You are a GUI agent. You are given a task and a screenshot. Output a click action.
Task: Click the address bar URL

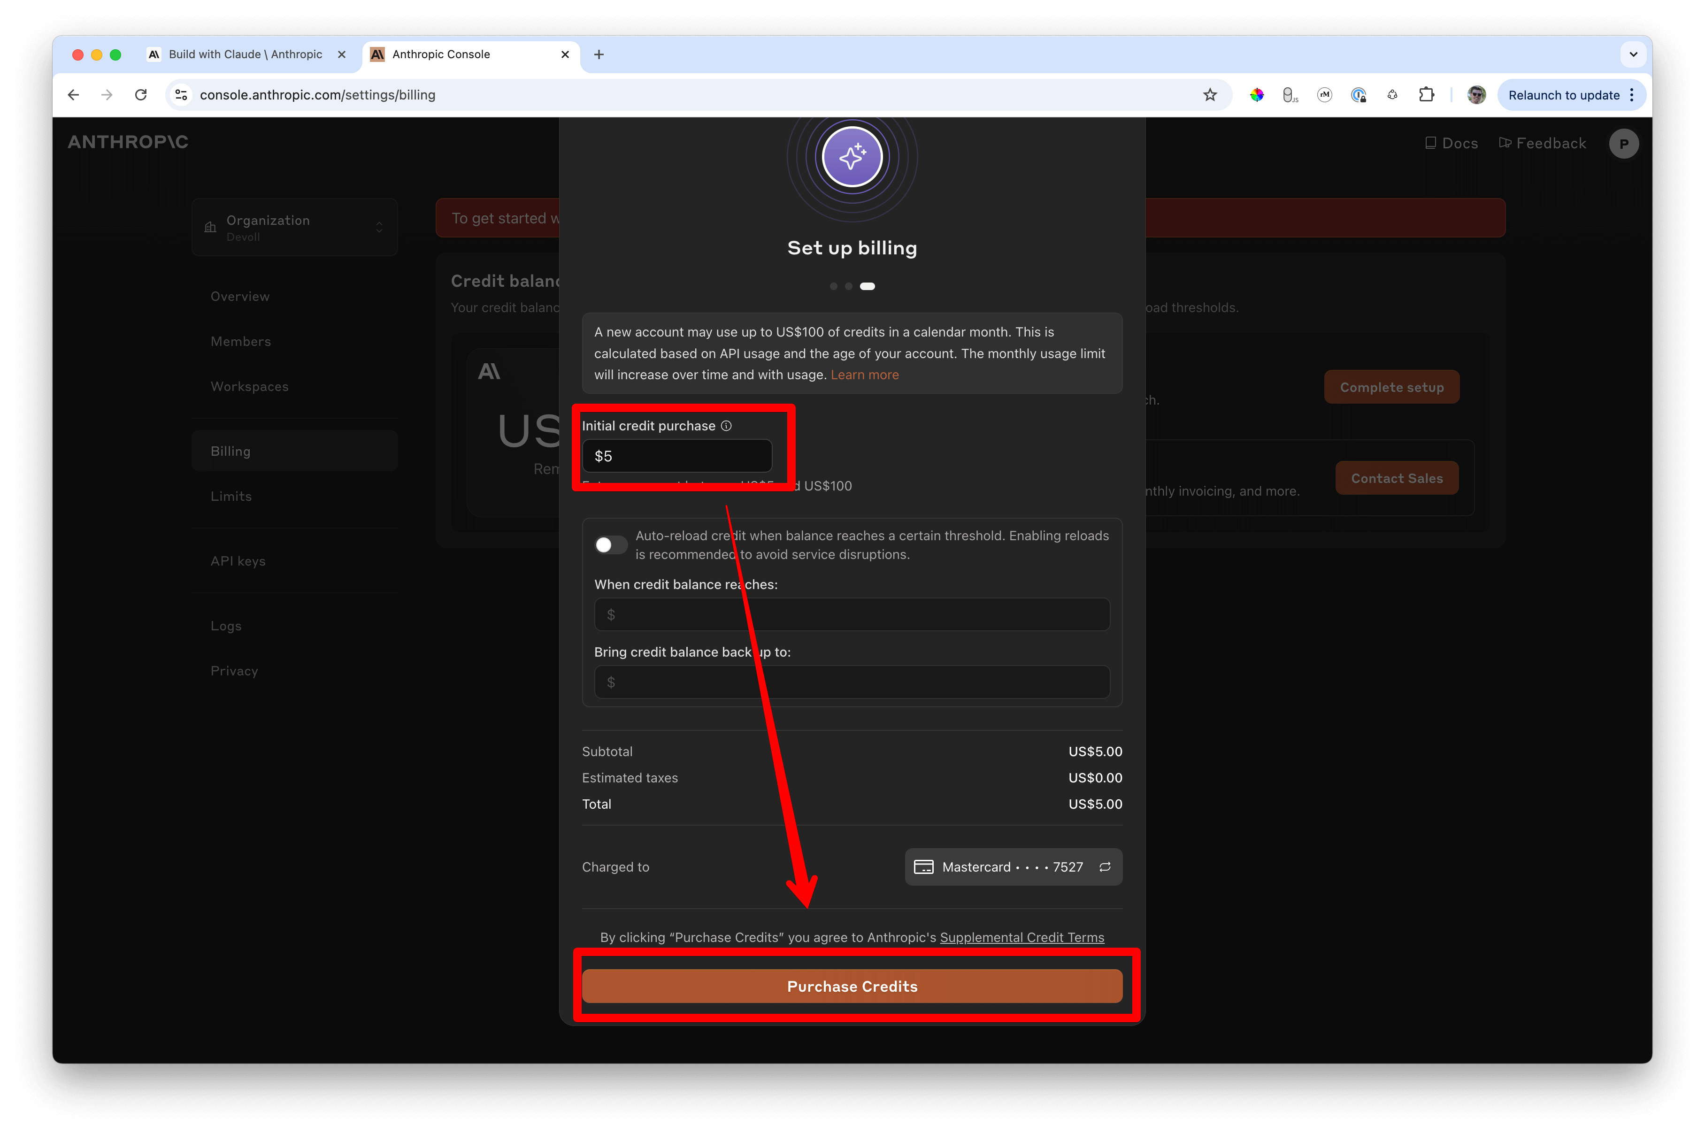[x=317, y=95]
